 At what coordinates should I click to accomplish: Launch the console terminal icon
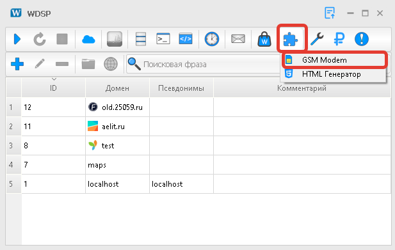(x=163, y=39)
